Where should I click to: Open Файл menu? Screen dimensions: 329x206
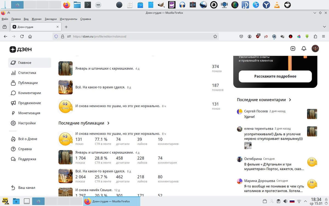tap(5, 19)
